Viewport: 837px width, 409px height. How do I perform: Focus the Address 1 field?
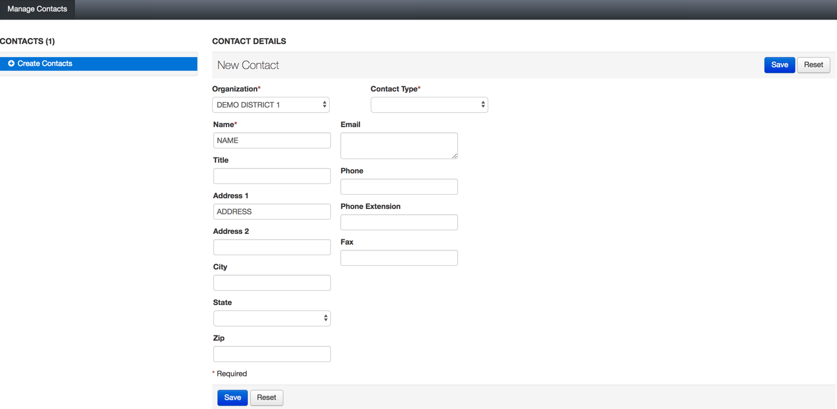pyautogui.click(x=271, y=212)
